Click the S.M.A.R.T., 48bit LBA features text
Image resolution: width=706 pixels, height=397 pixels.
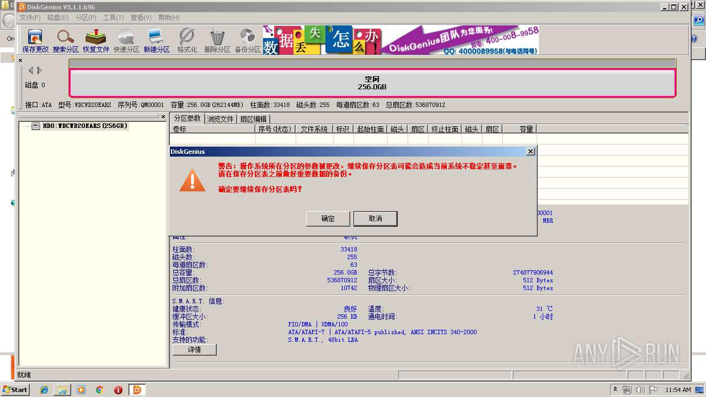(323, 340)
